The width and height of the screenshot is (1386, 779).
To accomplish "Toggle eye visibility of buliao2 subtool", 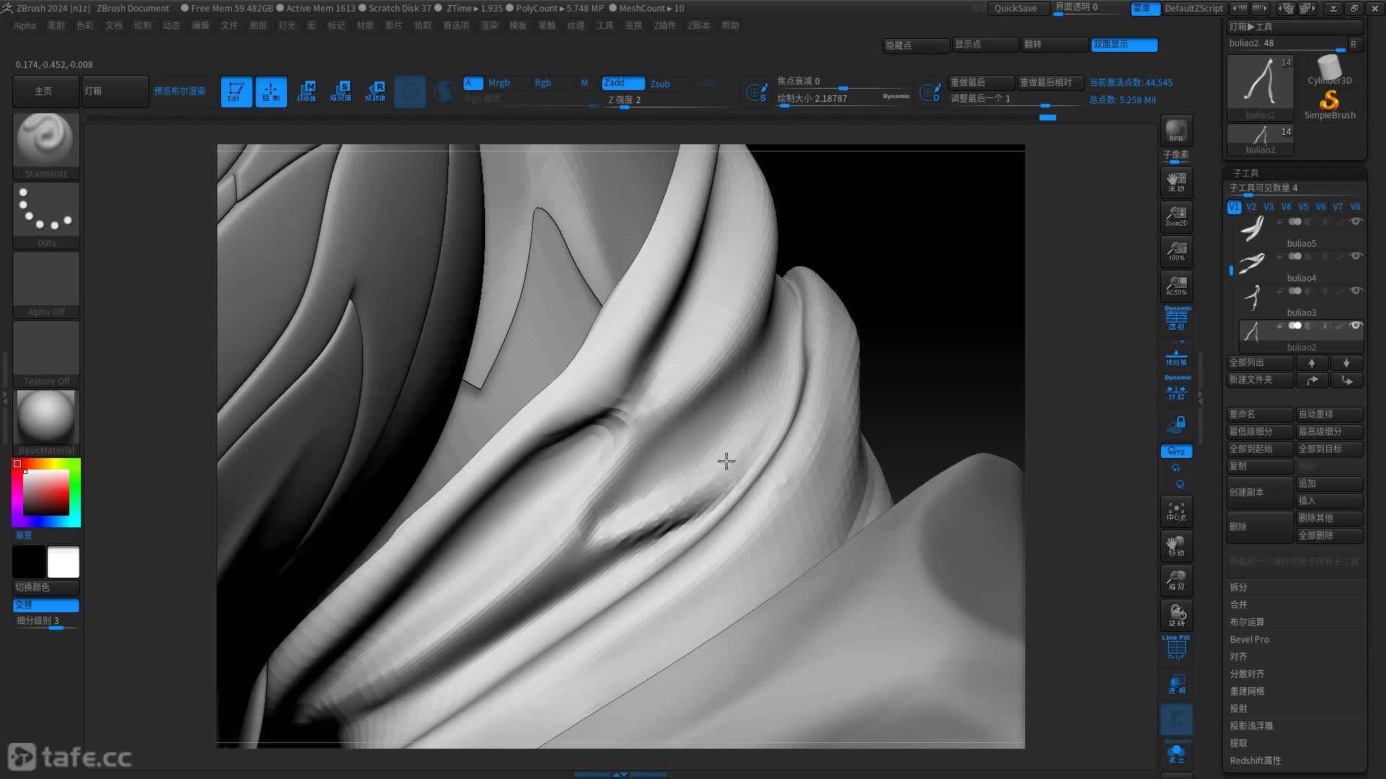I will [x=1356, y=325].
